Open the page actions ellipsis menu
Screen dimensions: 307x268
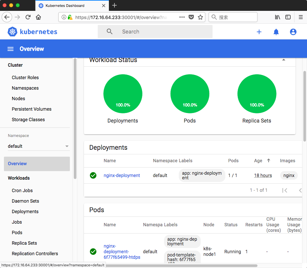(x=182, y=17)
